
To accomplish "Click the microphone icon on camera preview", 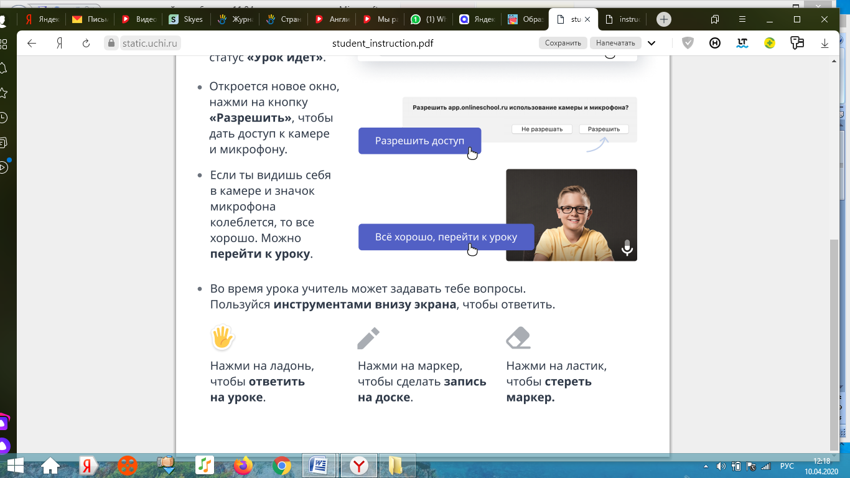I will 627,248.
